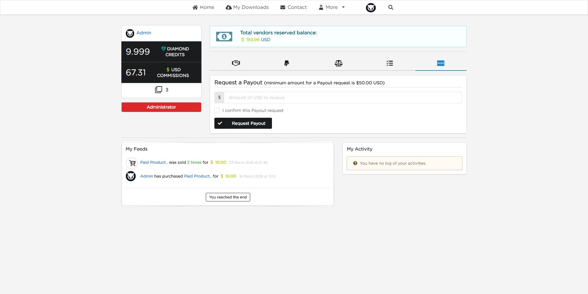Viewport: 588px width, 294px height.
Task: Switch to the balance scale tab
Action: coord(338,63)
